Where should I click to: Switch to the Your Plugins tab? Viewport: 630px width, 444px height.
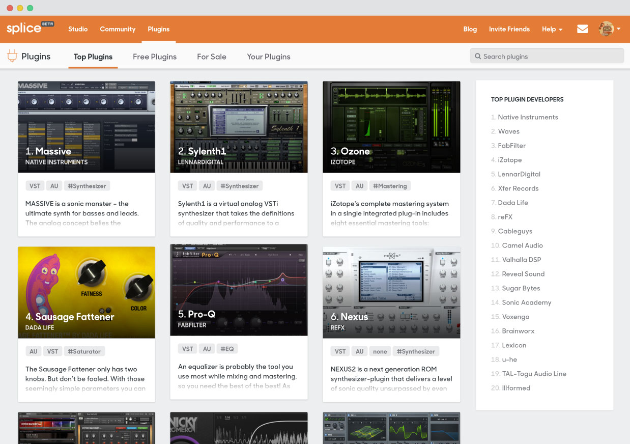point(269,57)
